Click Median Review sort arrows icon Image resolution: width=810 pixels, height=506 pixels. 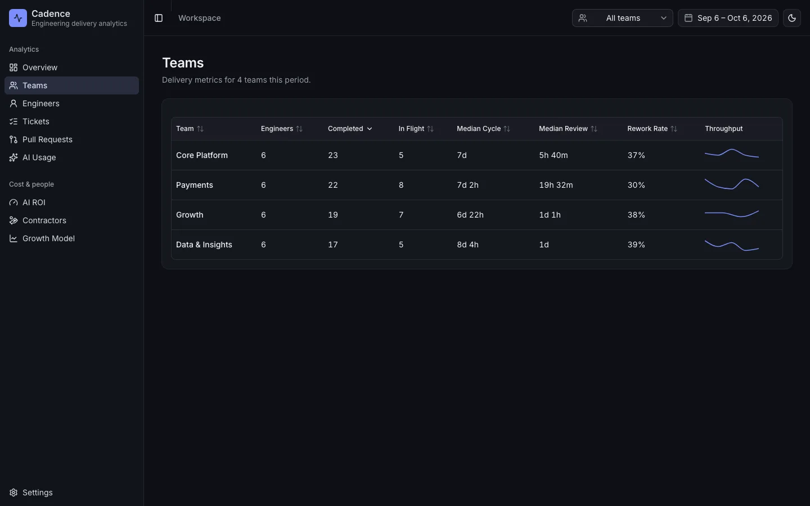coord(594,129)
